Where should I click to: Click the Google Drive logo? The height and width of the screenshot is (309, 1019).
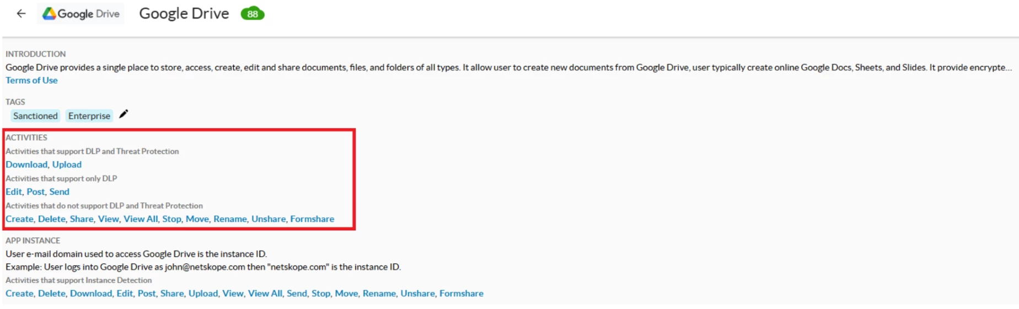pyautogui.click(x=81, y=14)
